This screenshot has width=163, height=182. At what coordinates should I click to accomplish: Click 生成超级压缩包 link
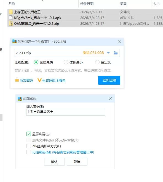(54, 80)
